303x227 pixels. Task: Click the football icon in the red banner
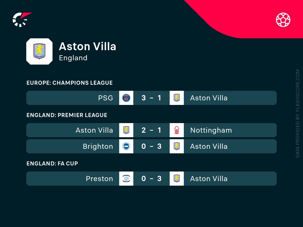(283, 20)
